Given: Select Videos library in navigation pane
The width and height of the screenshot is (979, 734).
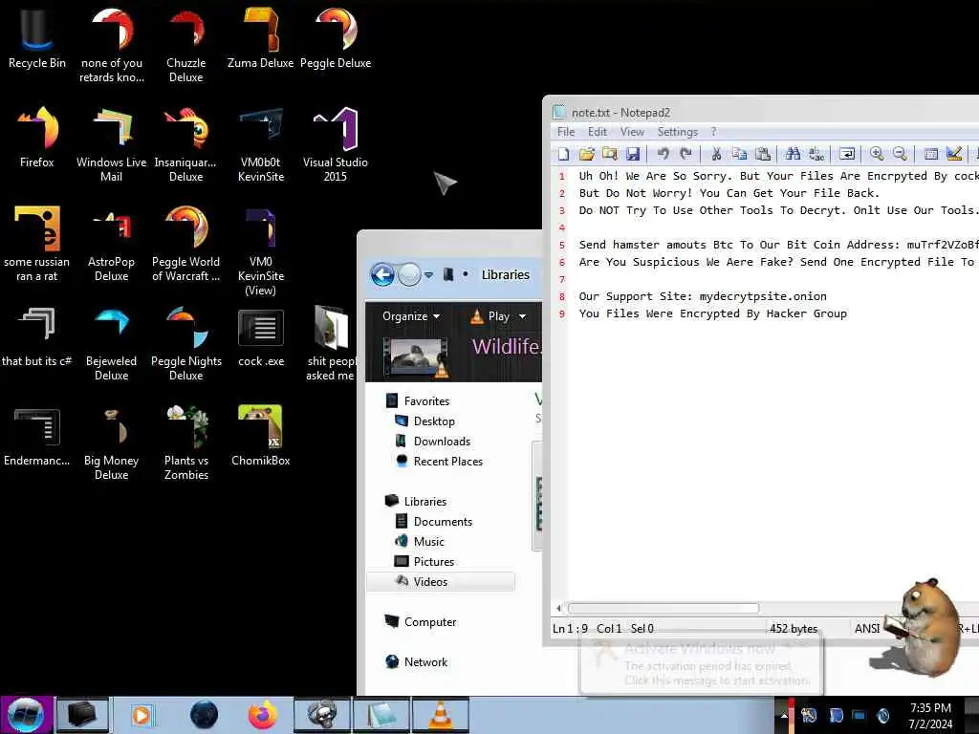Looking at the screenshot, I should [440, 581].
